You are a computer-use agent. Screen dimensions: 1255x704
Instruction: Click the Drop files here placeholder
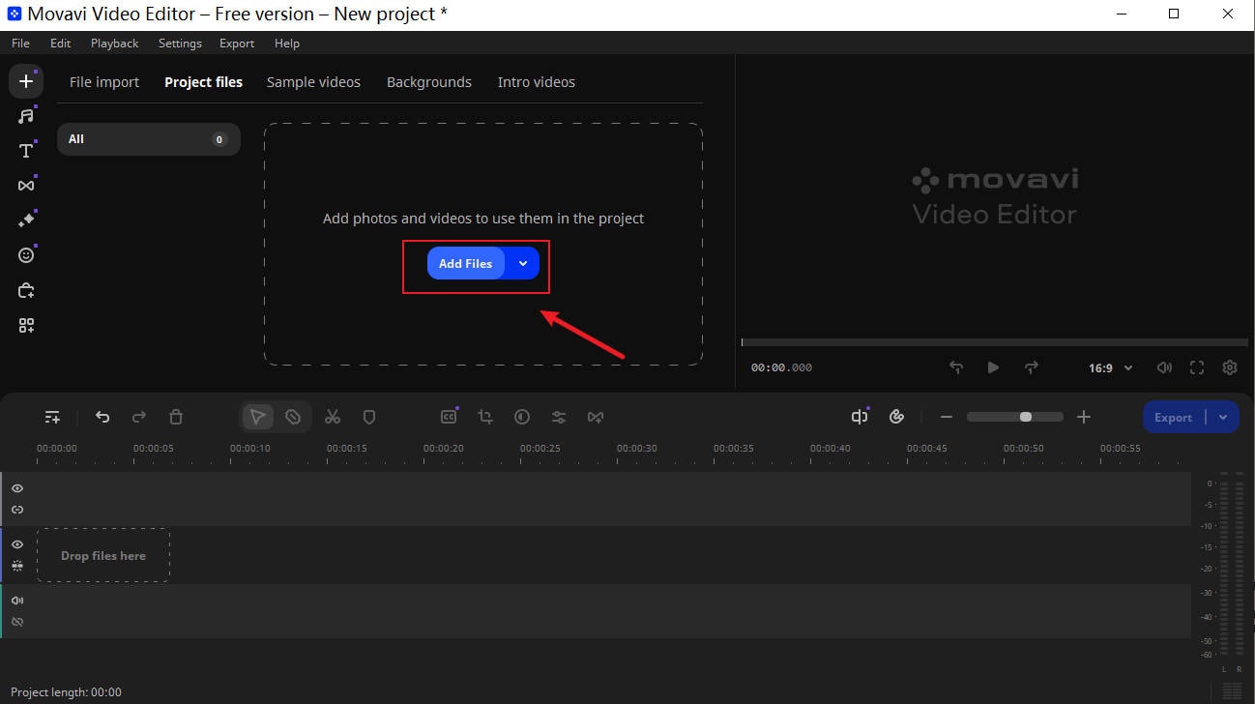pos(103,555)
